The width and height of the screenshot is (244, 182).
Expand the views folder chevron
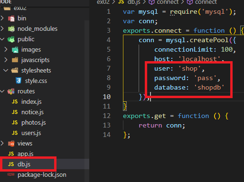click(x=2, y=144)
